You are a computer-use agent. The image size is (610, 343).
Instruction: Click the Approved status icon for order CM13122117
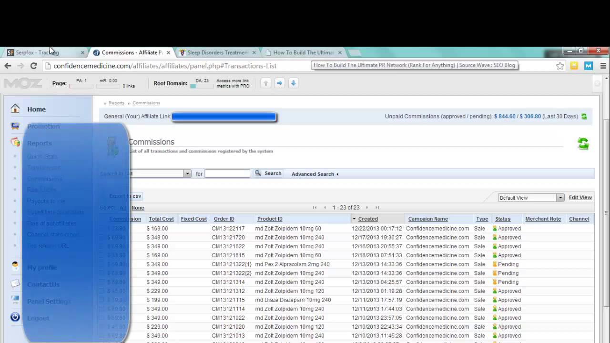click(x=495, y=228)
